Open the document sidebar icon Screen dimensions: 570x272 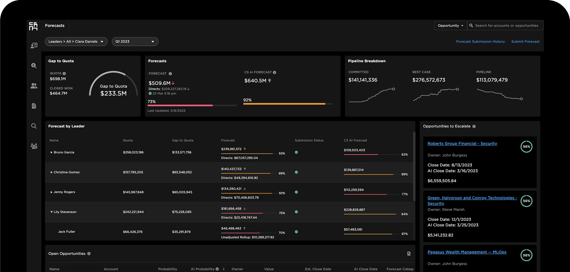pyautogui.click(x=34, y=106)
